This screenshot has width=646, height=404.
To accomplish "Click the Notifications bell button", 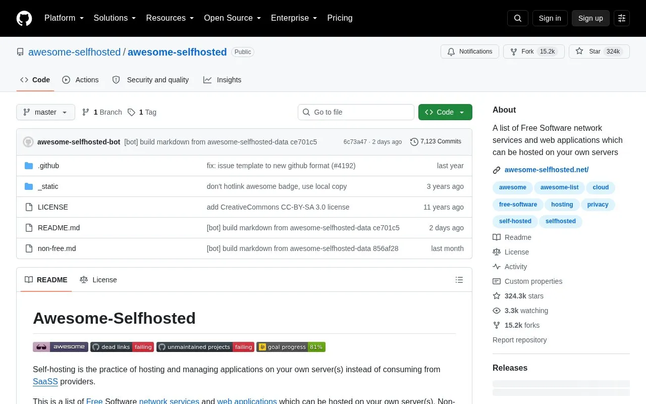I will pyautogui.click(x=470, y=52).
